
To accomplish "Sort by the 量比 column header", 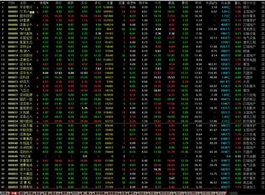I will click(238, 3).
